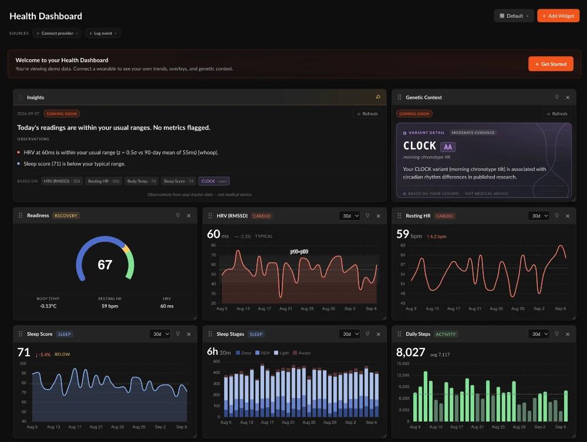Toggle pin on Resting HR widget
Screen dimensions: 587x442
(x=556, y=215)
